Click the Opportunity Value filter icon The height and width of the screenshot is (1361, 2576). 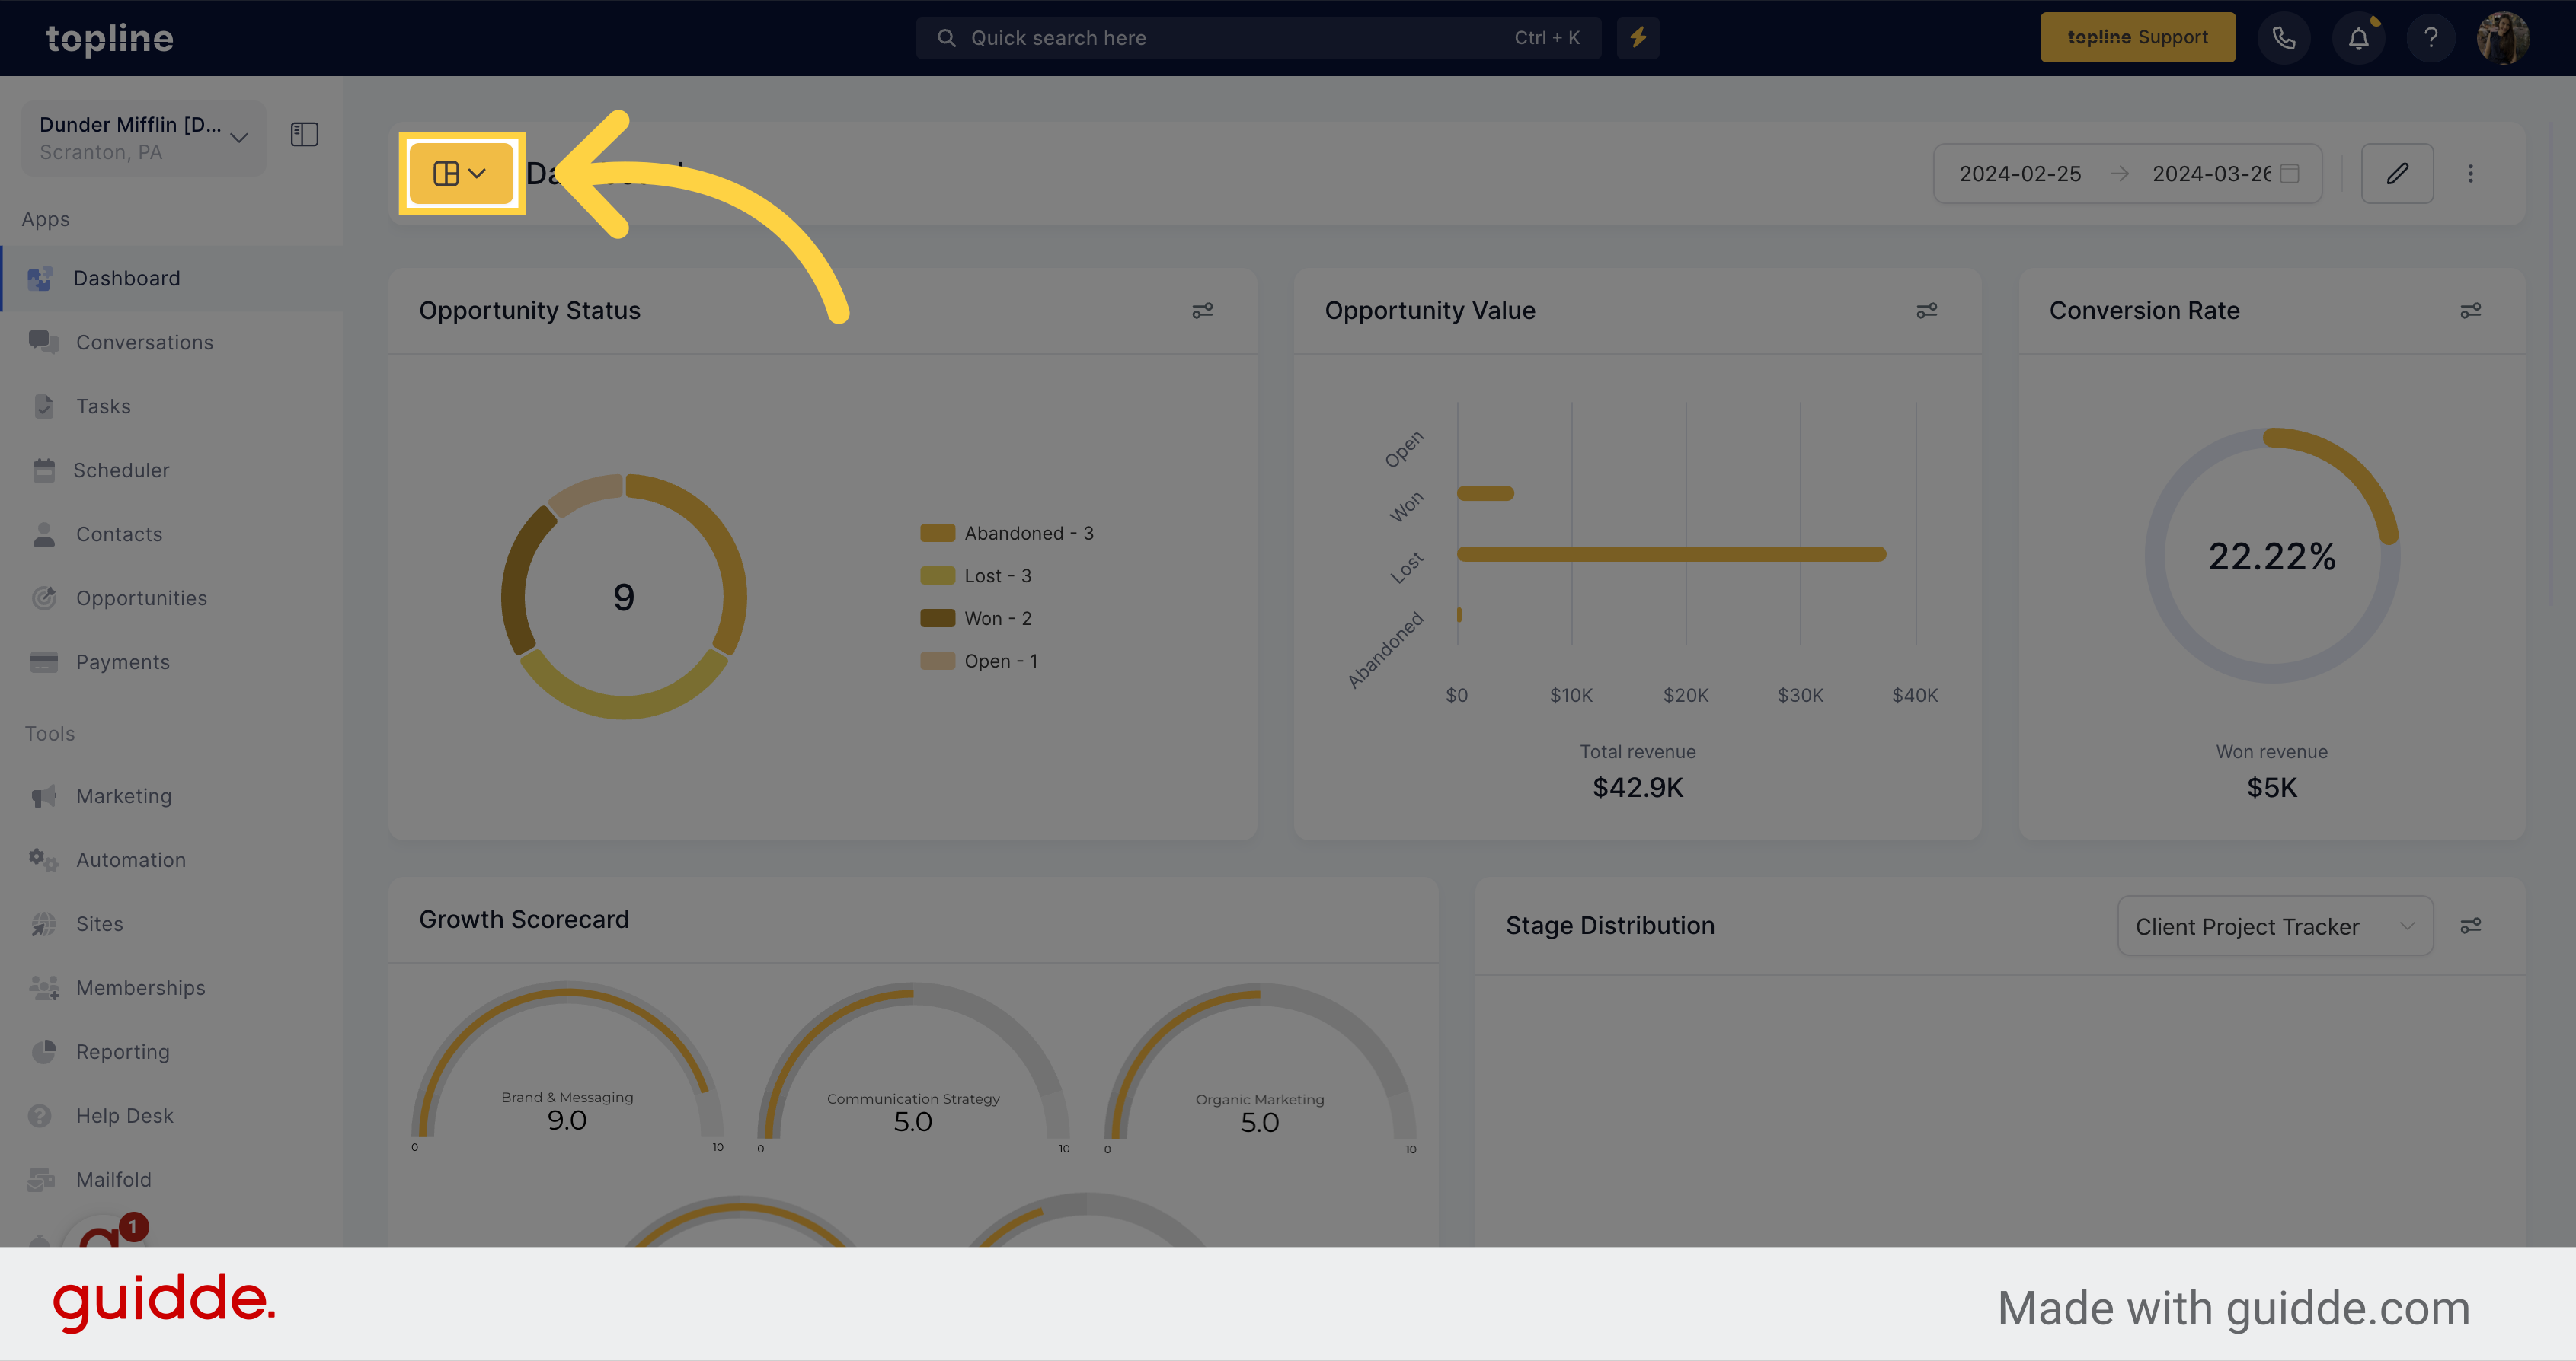click(x=1927, y=310)
